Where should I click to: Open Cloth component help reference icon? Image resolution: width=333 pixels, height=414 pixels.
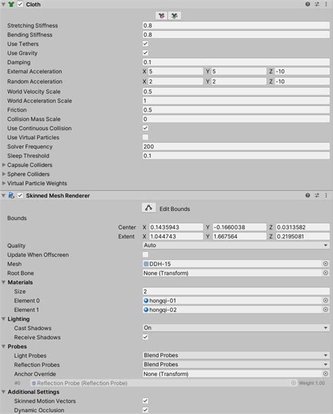pos(308,4)
